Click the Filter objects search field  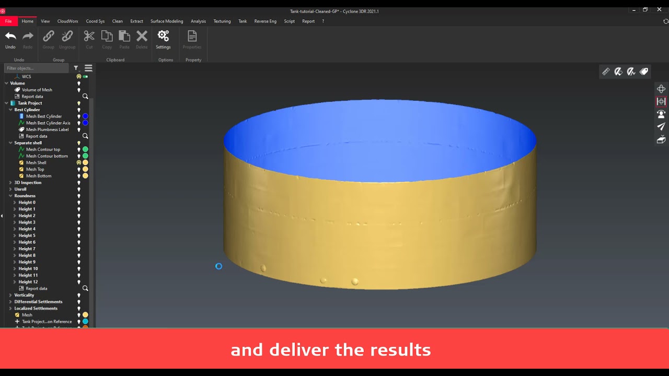point(37,68)
